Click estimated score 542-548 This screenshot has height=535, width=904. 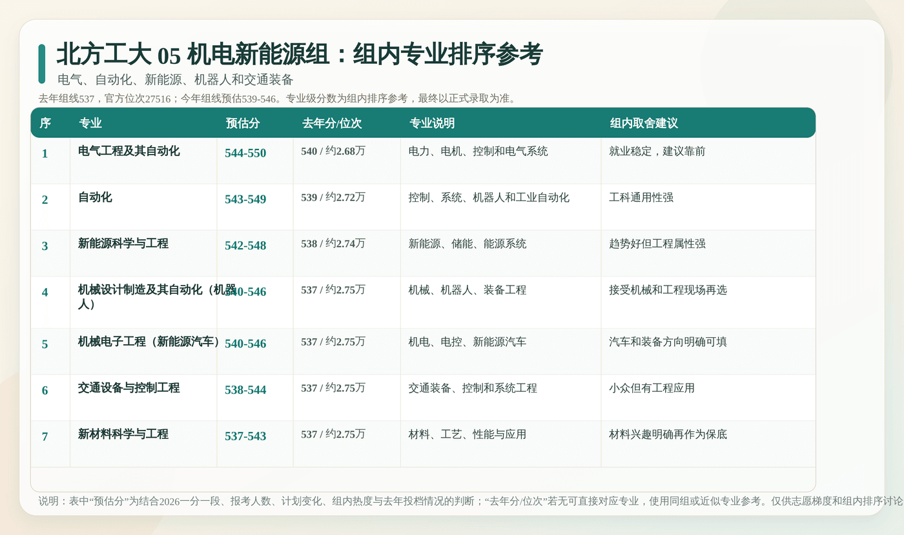click(x=245, y=246)
